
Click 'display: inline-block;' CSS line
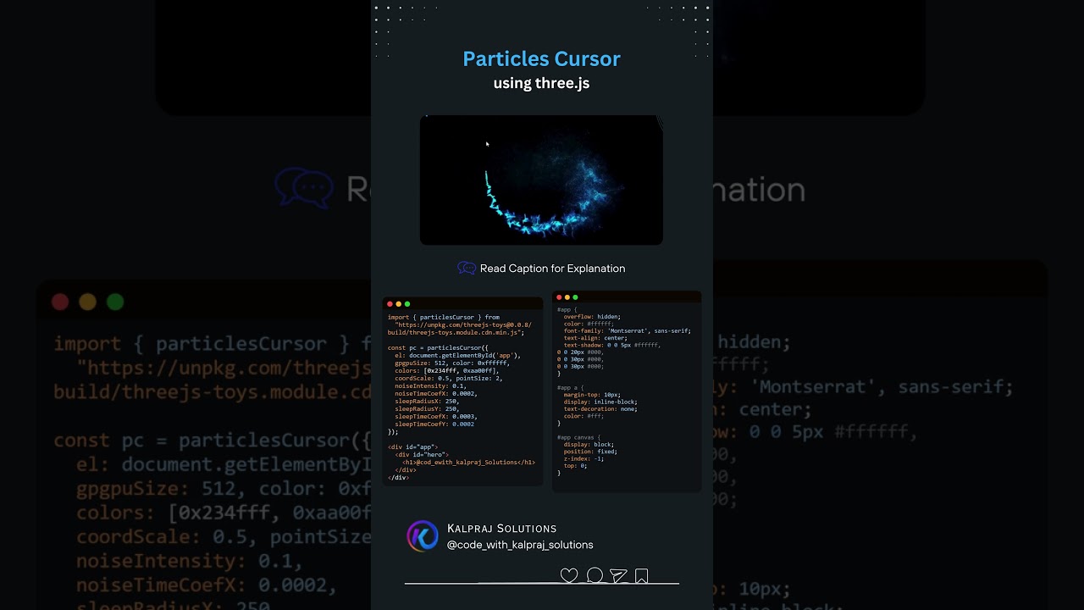[x=600, y=402]
